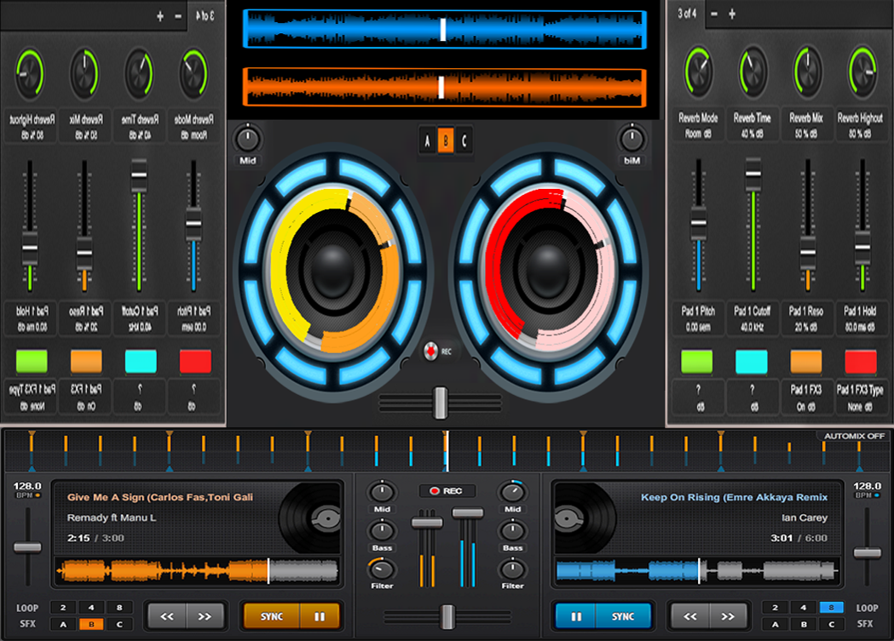Click fast-forward on Keep On Rising deck

pos(728,616)
